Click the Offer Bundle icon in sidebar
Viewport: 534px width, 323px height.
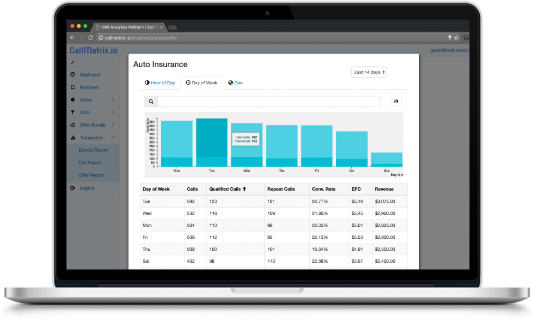(x=73, y=125)
